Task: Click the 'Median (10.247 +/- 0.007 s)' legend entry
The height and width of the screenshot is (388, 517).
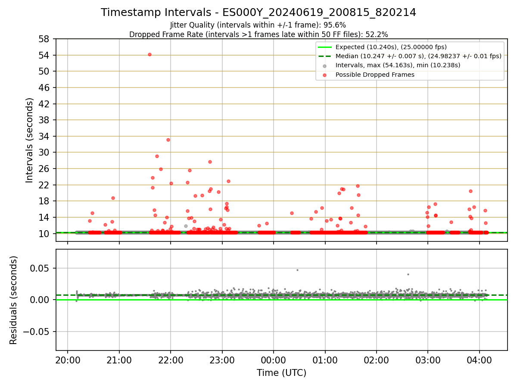Action: (x=418, y=56)
